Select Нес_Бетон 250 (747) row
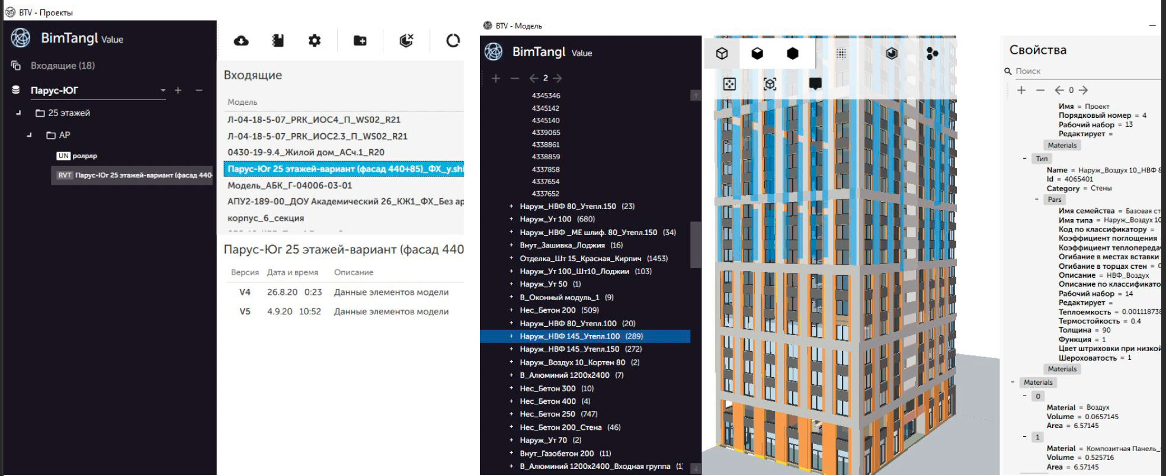 pos(559,414)
